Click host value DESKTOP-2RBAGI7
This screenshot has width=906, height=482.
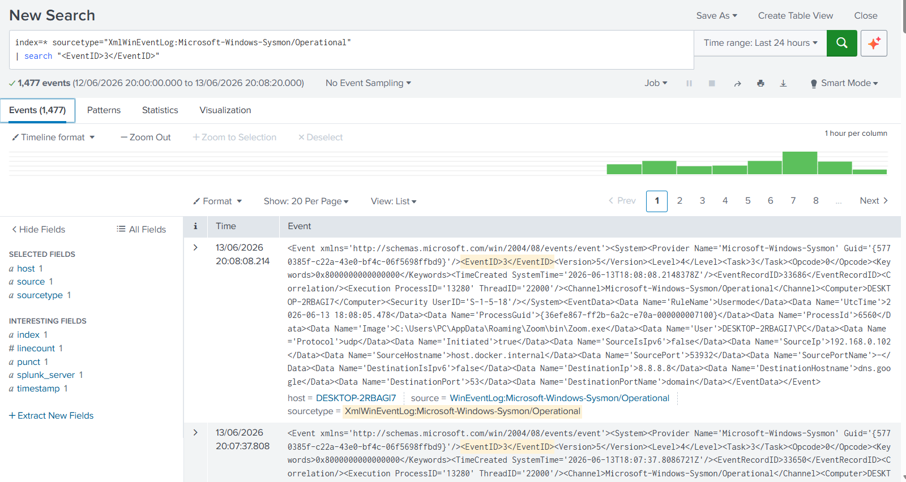(x=356, y=398)
